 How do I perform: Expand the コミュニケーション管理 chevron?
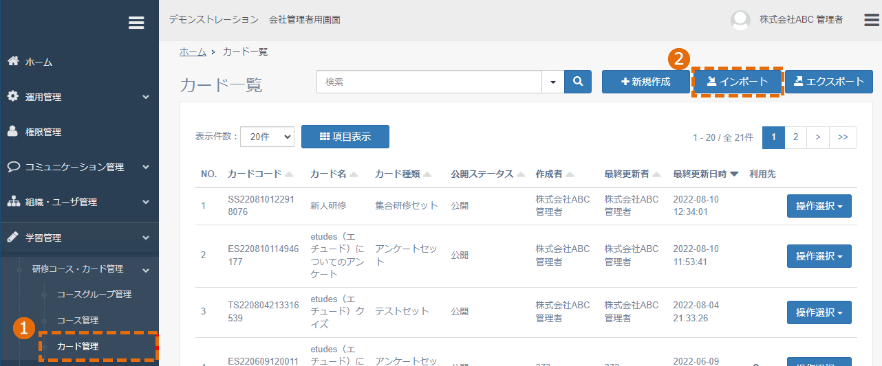tap(146, 167)
